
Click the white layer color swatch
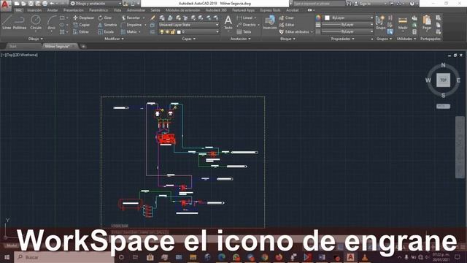click(179, 31)
